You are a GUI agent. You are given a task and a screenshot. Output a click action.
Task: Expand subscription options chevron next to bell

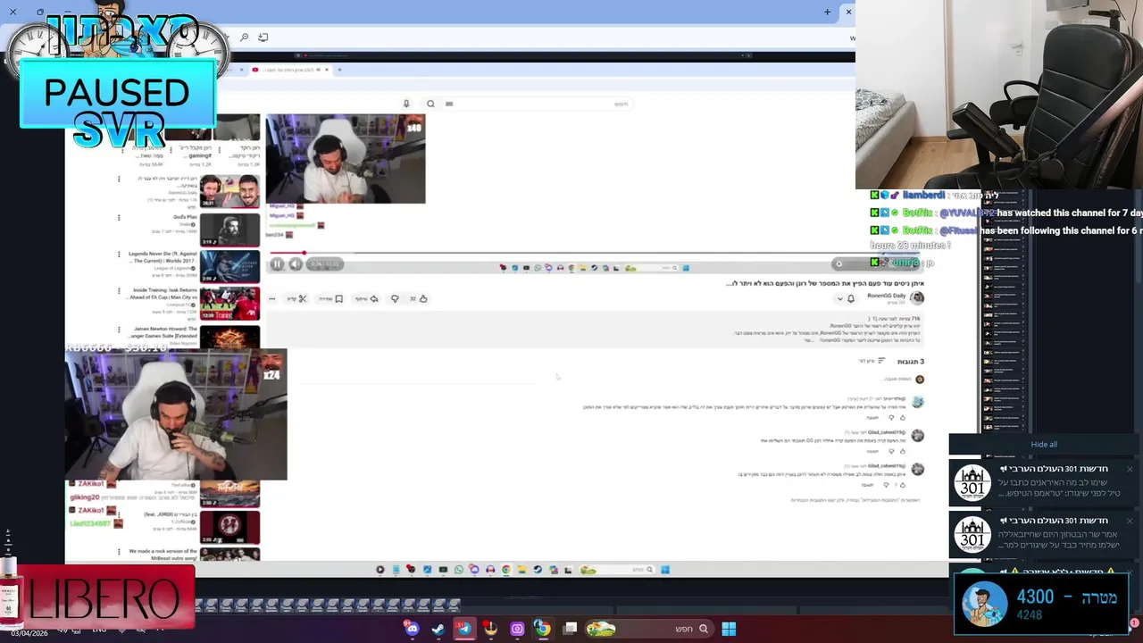(x=839, y=298)
